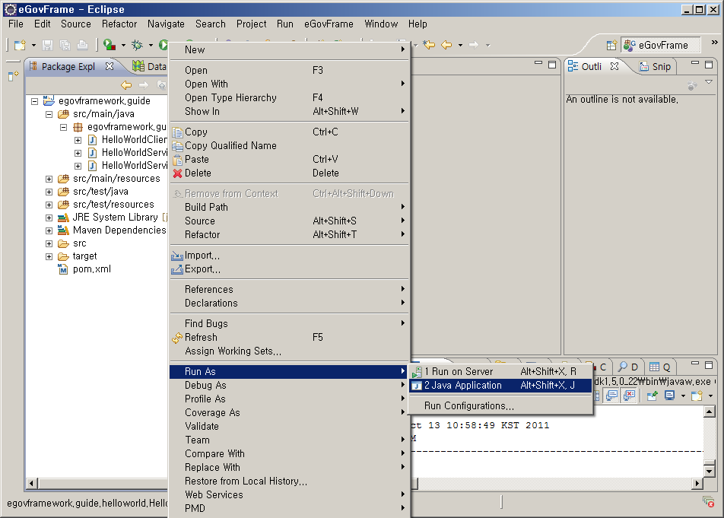Viewport: 724px width, 518px height.
Task: Click the Back arrow in Package Explorer
Action: (126, 85)
